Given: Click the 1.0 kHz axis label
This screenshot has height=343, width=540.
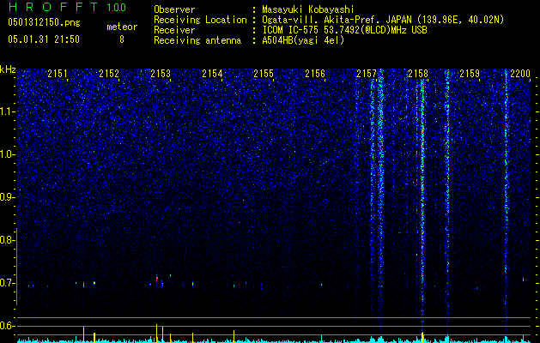Looking at the screenshot, I should (6, 154).
